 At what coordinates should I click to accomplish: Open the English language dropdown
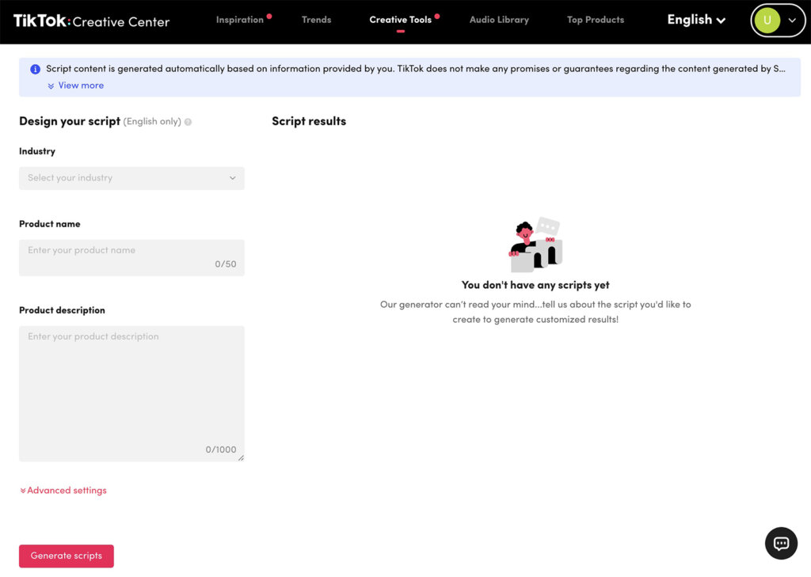(x=695, y=20)
